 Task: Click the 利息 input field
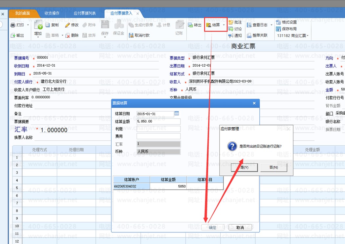[159, 129]
